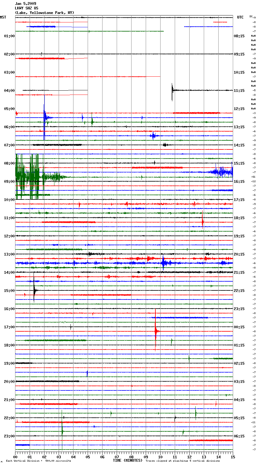Click the 10:15 UTC time label
Viewport: 257px width, 465px height.
(239, 72)
